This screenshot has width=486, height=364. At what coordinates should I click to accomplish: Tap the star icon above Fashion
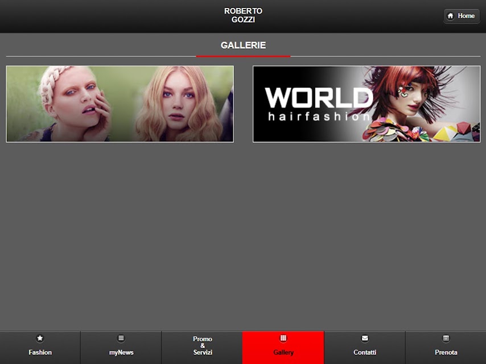point(40,338)
